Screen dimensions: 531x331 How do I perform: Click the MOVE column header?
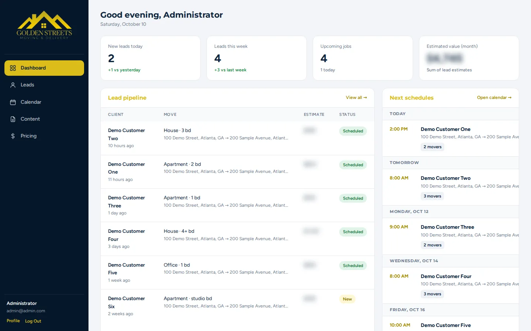click(x=170, y=114)
